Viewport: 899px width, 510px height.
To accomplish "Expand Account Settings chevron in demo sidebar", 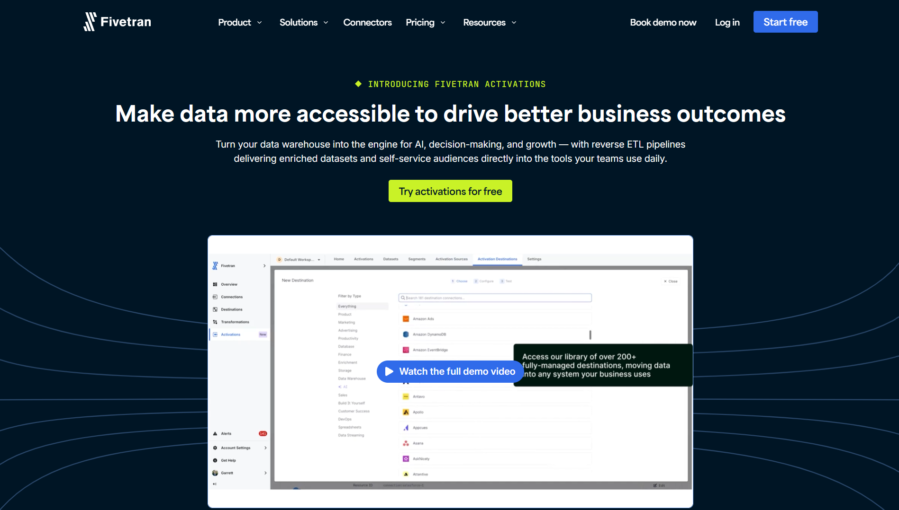I will (x=265, y=448).
